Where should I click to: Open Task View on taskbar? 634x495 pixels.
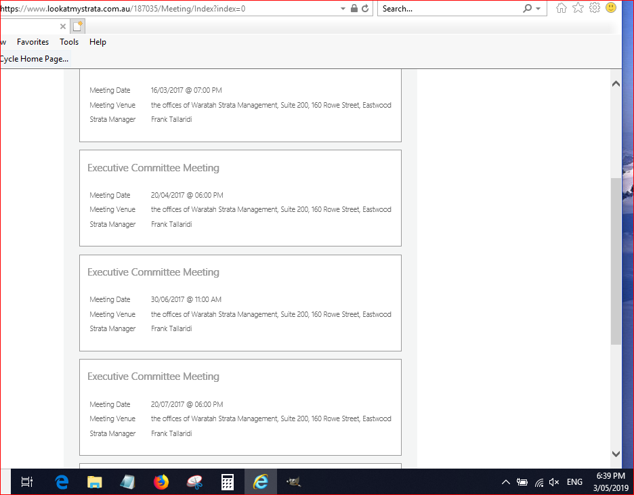[27, 481]
